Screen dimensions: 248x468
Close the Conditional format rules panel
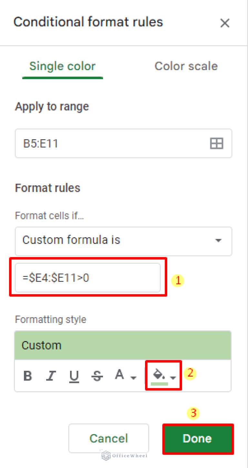click(225, 23)
